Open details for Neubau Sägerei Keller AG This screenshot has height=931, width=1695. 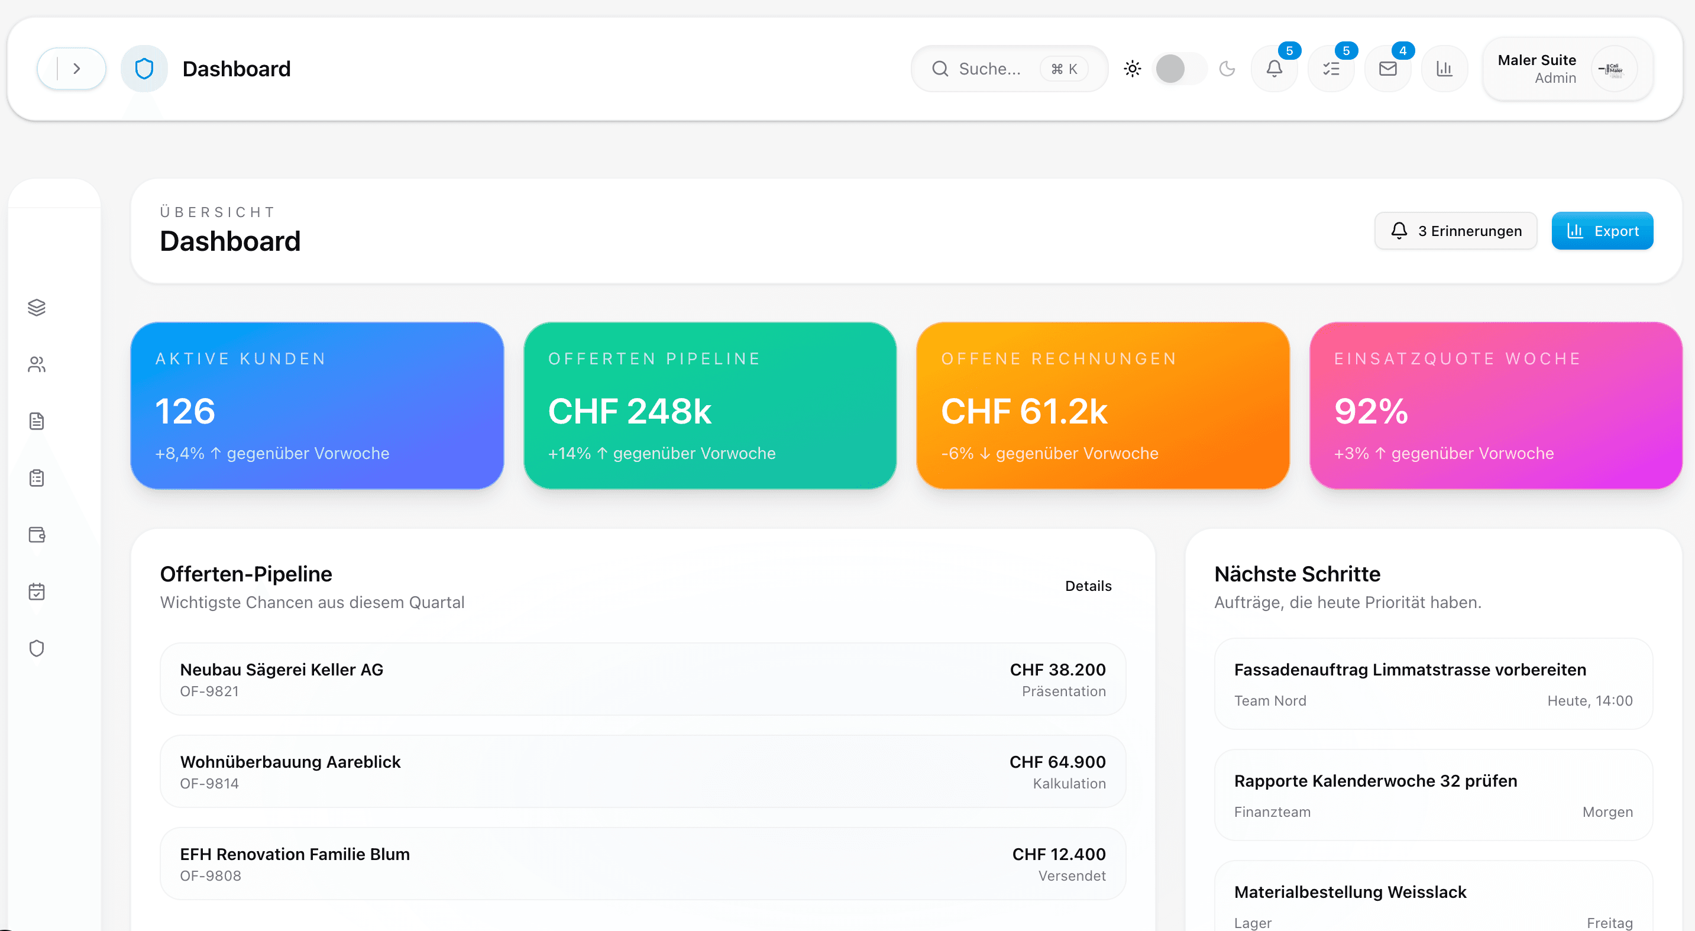pos(643,679)
